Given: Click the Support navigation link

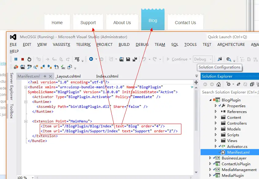Looking at the screenshot, I should [88, 23].
